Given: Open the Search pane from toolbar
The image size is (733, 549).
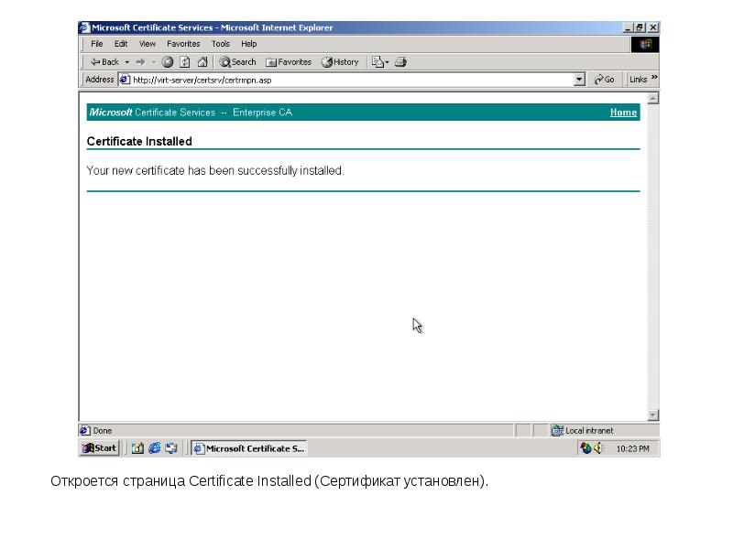Looking at the screenshot, I should pyautogui.click(x=237, y=62).
